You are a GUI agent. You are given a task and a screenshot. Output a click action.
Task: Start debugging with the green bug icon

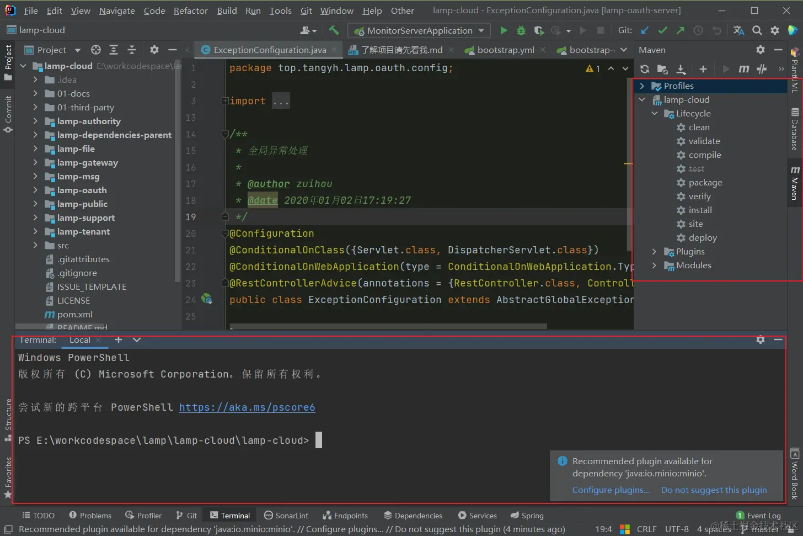(521, 30)
